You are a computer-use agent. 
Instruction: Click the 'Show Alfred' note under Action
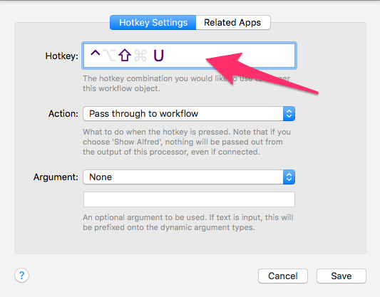pos(183,142)
